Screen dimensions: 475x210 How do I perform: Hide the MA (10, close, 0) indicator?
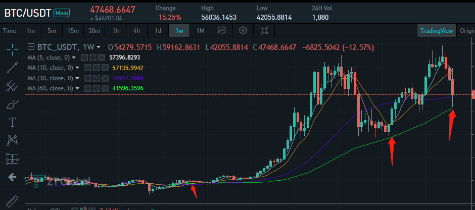[x=88, y=68]
